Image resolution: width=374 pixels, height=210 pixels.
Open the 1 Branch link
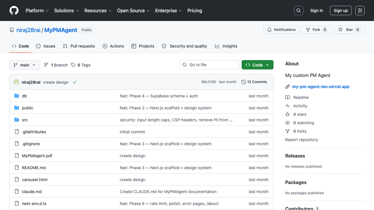(56, 65)
